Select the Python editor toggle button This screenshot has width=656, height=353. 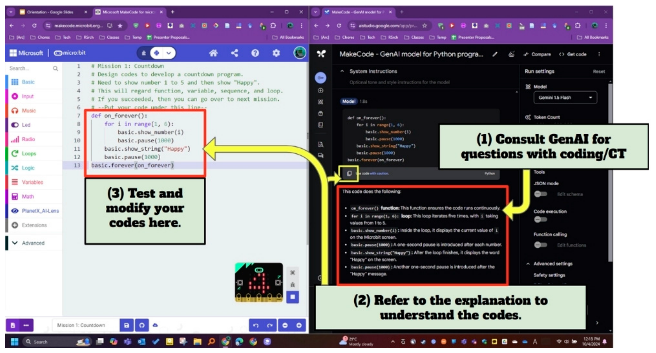[157, 53]
